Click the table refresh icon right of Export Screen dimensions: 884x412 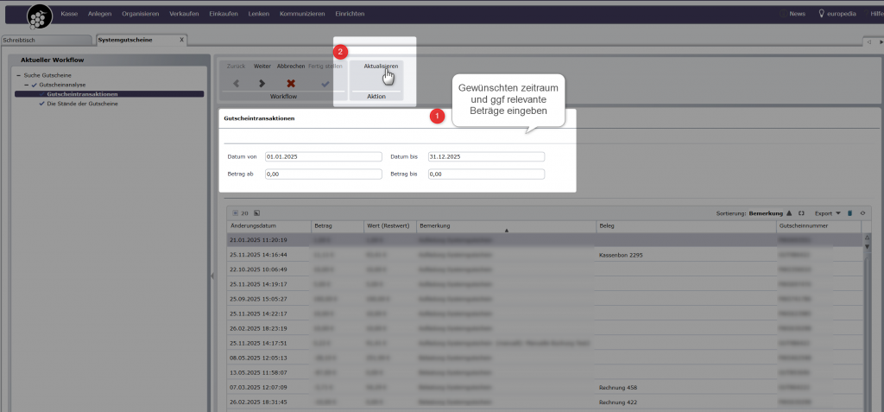[862, 212]
